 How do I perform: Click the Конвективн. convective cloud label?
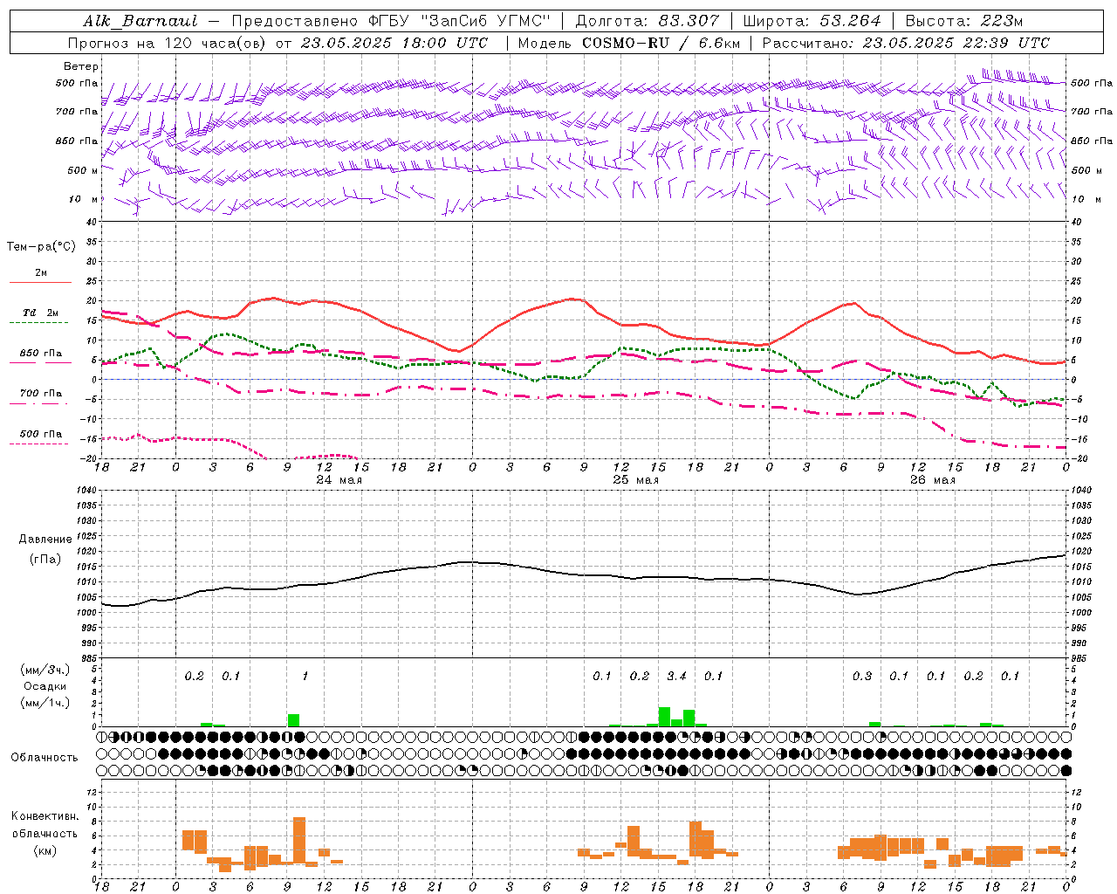(x=45, y=816)
